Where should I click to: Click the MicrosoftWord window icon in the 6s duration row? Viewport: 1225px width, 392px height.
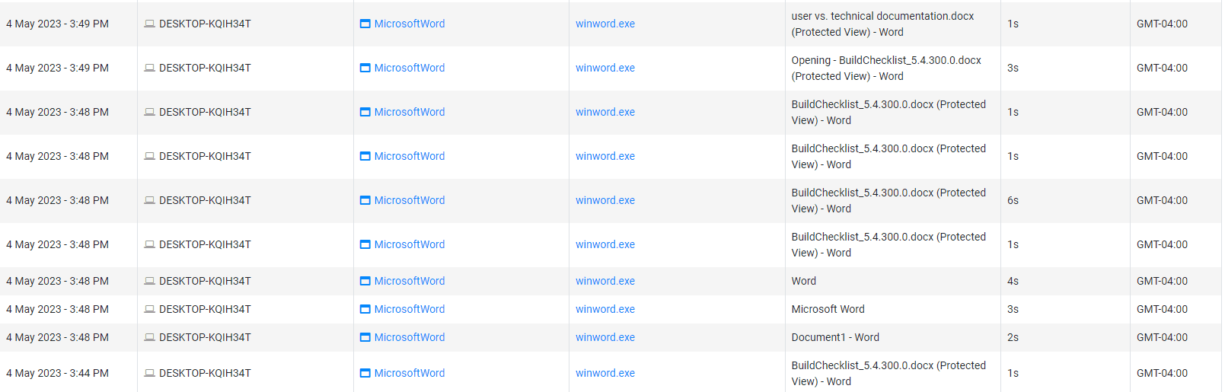(x=365, y=201)
